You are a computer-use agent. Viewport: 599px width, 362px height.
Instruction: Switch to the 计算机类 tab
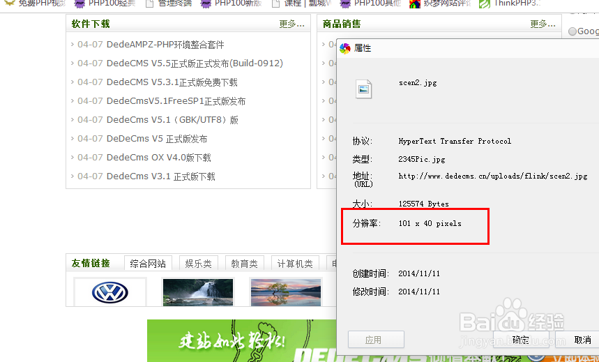point(295,264)
